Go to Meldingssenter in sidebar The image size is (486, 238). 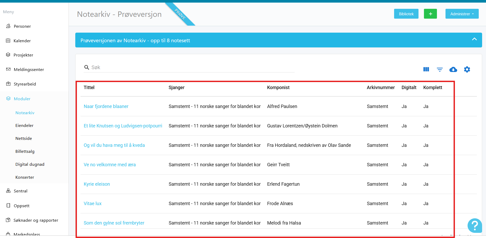29,69
